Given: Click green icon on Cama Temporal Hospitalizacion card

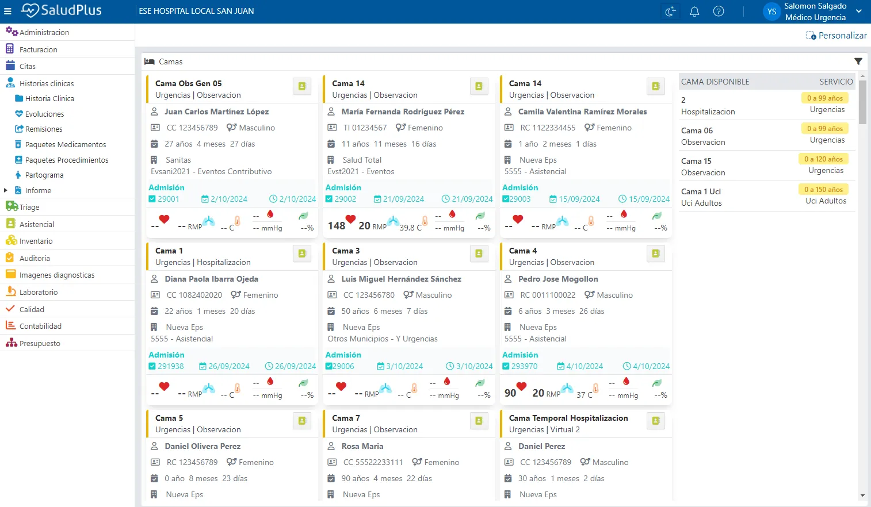Looking at the screenshot, I should (x=655, y=421).
